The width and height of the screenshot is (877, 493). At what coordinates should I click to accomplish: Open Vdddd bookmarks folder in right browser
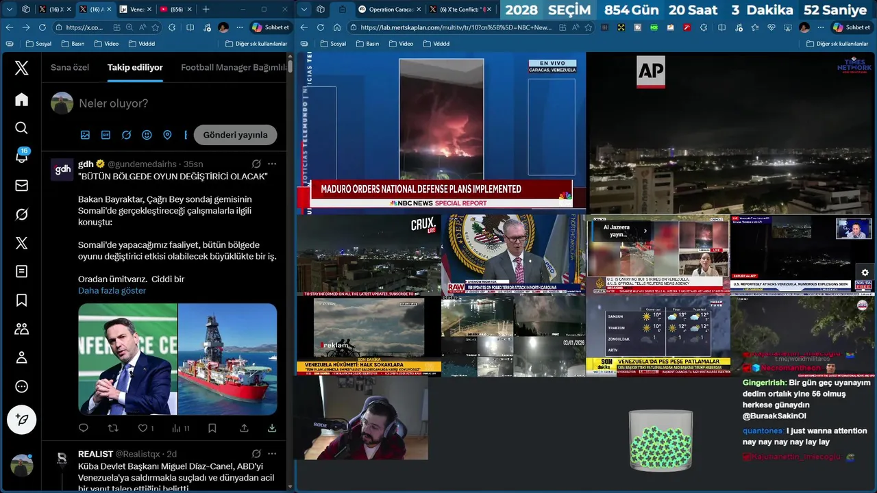click(436, 43)
